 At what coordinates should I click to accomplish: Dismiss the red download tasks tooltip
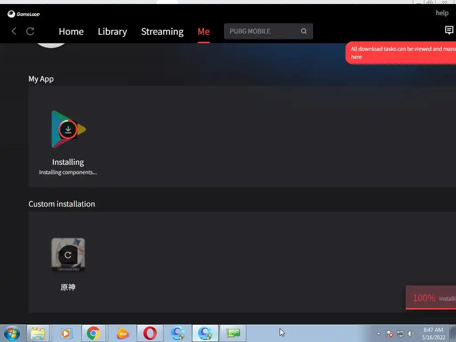coord(401,53)
